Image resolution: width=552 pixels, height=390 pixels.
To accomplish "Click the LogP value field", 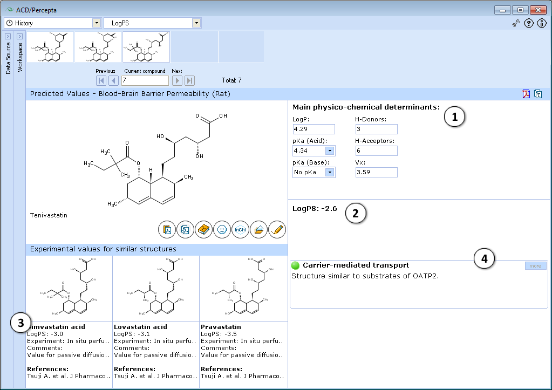I will click(314, 129).
